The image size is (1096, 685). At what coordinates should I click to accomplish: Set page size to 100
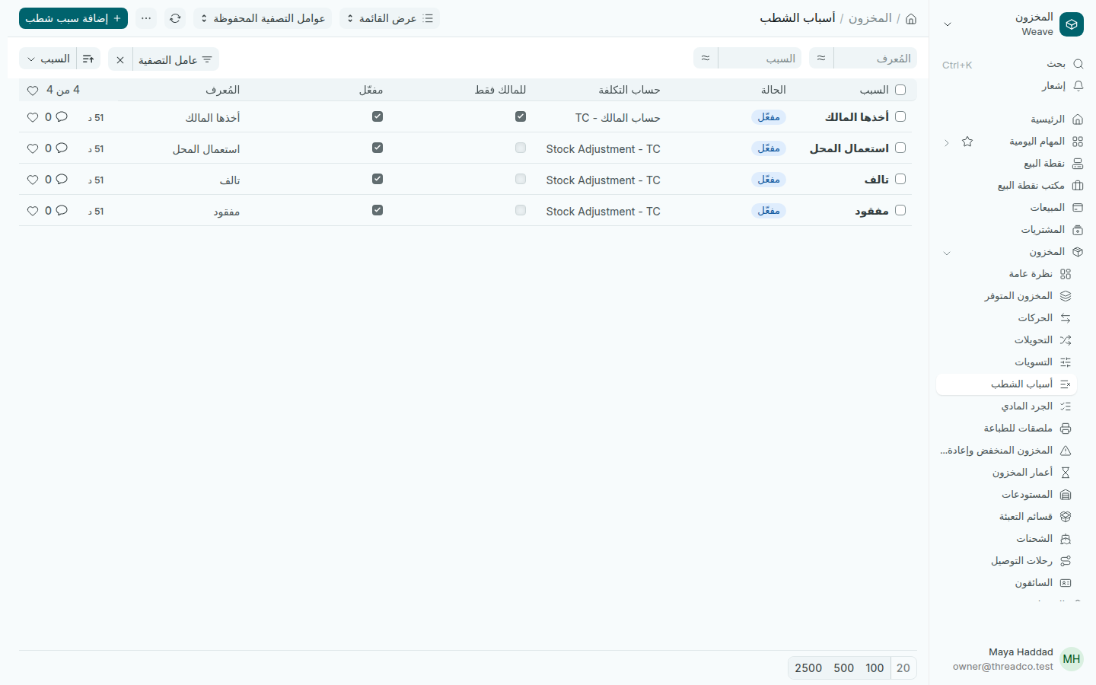click(x=875, y=667)
